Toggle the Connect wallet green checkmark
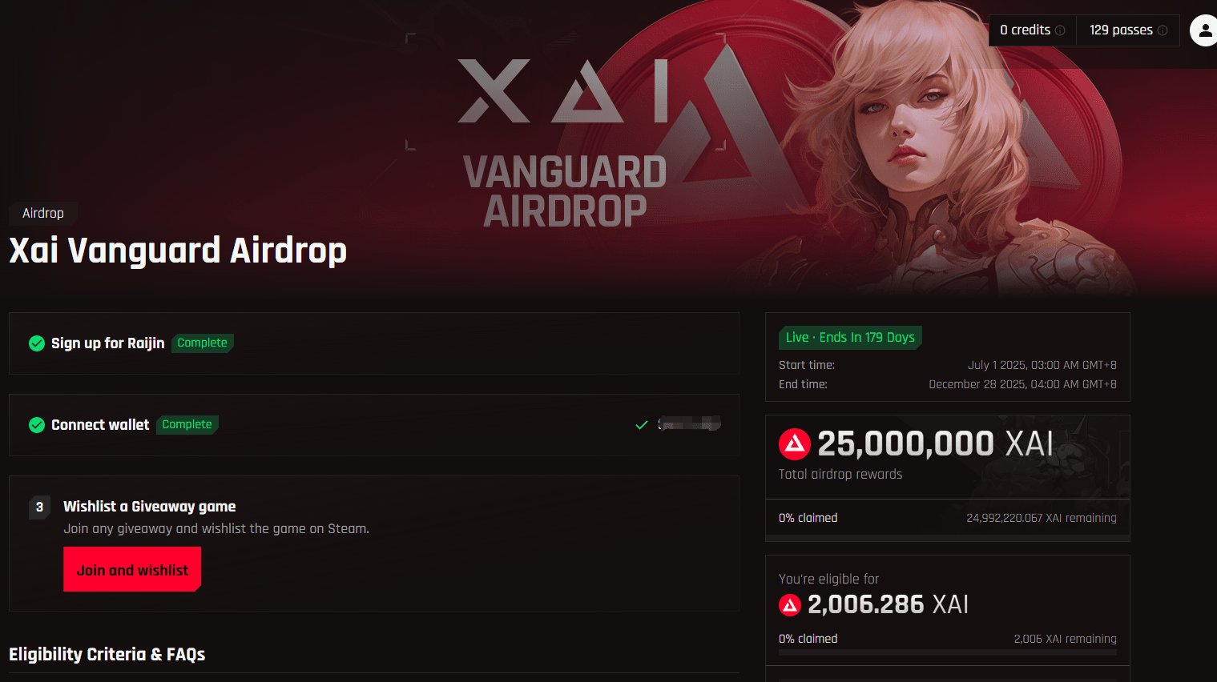1217x682 pixels. pyautogui.click(x=37, y=425)
